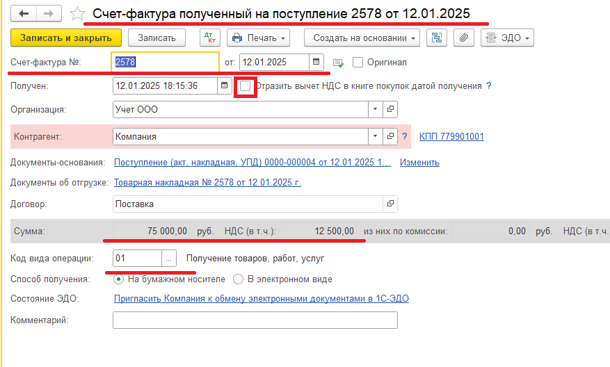The width and height of the screenshot is (610, 367).
Task: Click the Записать button
Action: pyautogui.click(x=156, y=38)
